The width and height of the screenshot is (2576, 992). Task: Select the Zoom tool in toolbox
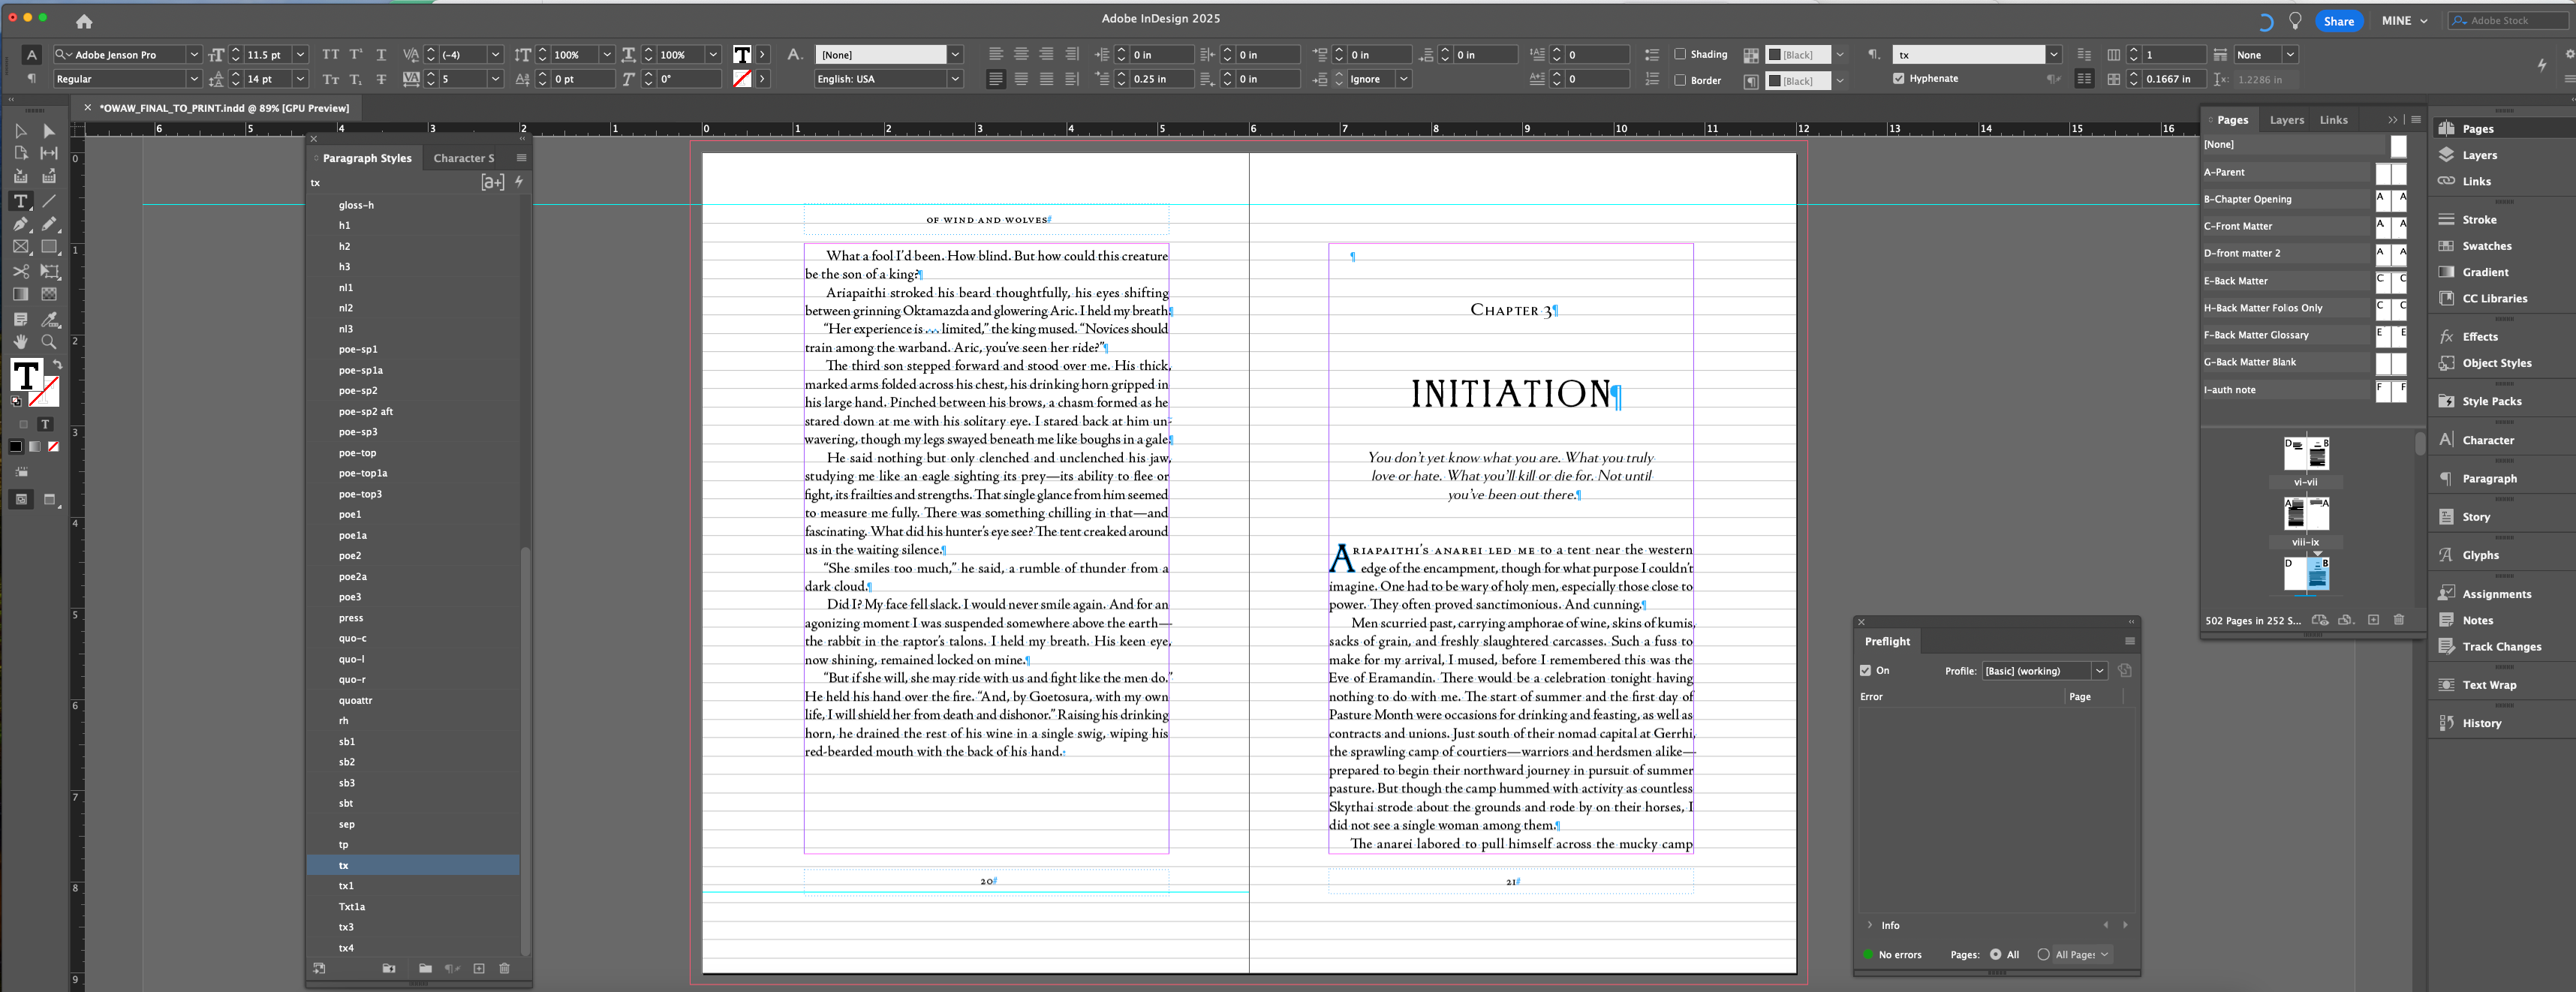coord(48,342)
